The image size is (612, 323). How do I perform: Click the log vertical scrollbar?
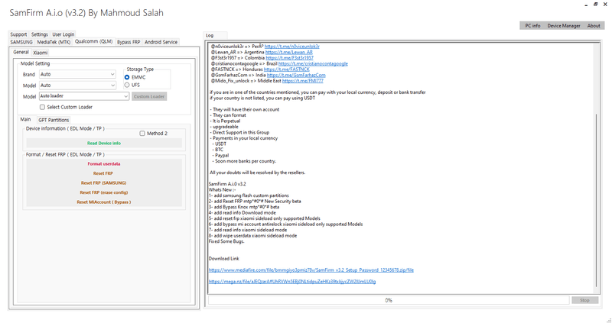pos(596,199)
